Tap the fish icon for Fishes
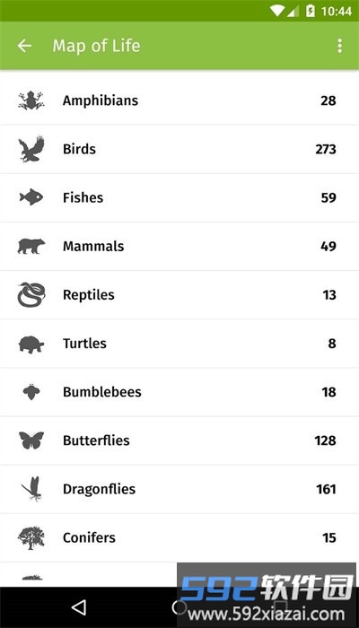This screenshot has width=359, height=628. (31, 197)
